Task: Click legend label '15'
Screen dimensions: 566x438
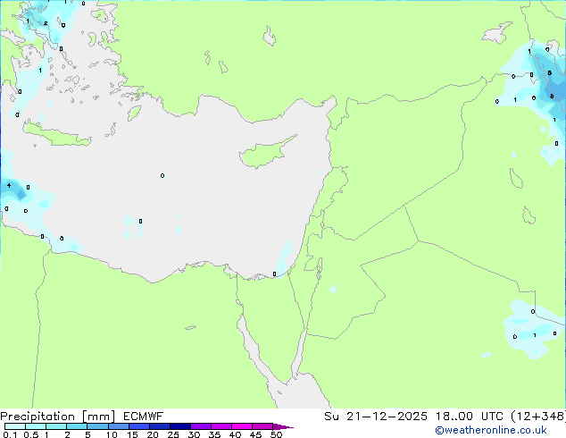Action: tap(132, 434)
